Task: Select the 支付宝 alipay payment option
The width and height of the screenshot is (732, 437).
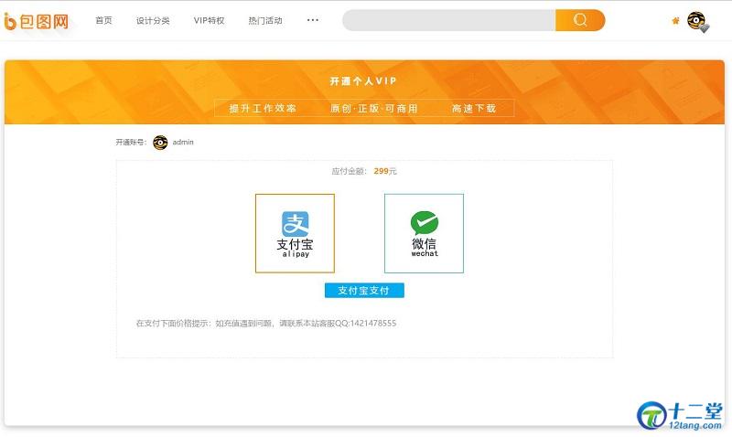Action: (295, 233)
